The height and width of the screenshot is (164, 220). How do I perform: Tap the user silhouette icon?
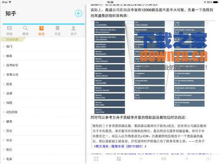pyautogui.click(x=73, y=28)
